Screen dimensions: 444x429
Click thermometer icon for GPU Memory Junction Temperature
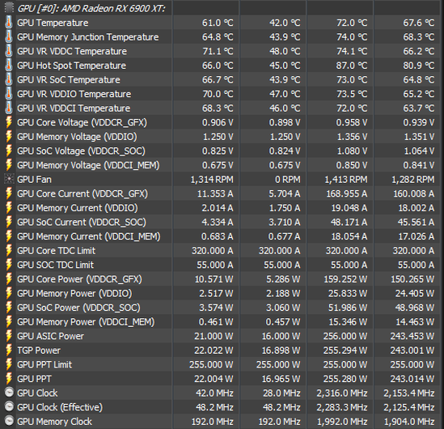(x=9, y=36)
